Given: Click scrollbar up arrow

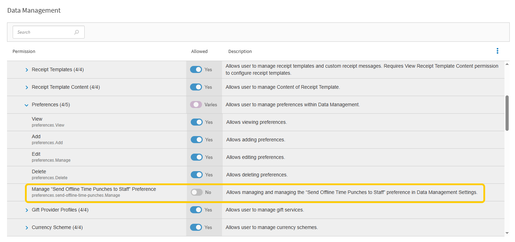Looking at the screenshot, I should (x=507, y=64).
